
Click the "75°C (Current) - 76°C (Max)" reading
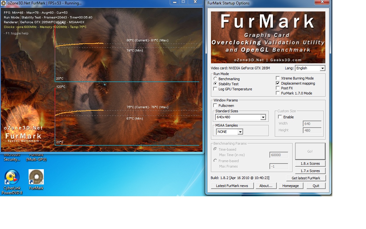click(x=147, y=107)
